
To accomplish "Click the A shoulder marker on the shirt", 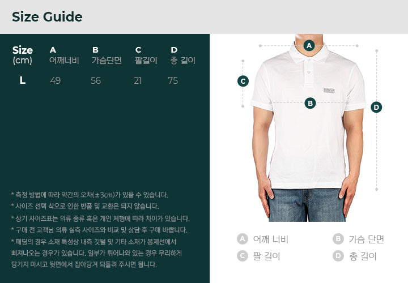I will tap(309, 46).
